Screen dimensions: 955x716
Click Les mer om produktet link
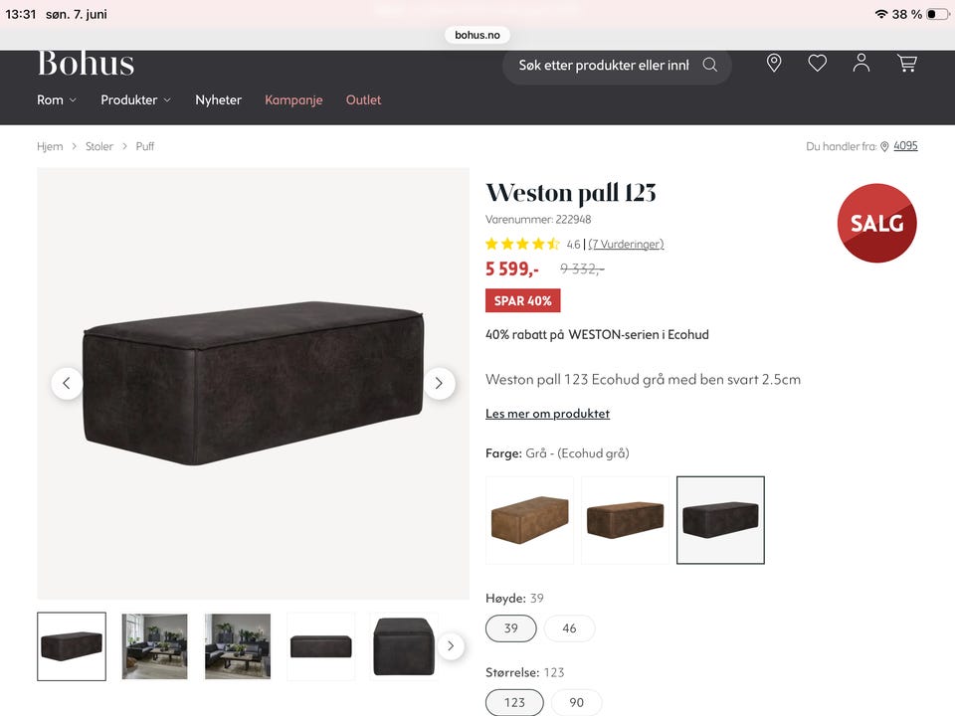coord(547,414)
